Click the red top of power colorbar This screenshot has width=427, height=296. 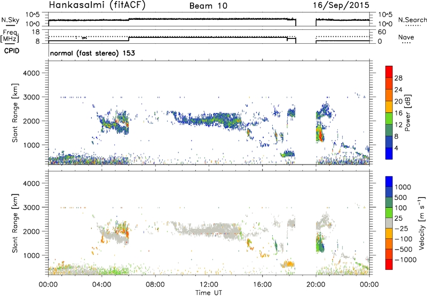[x=389, y=72]
